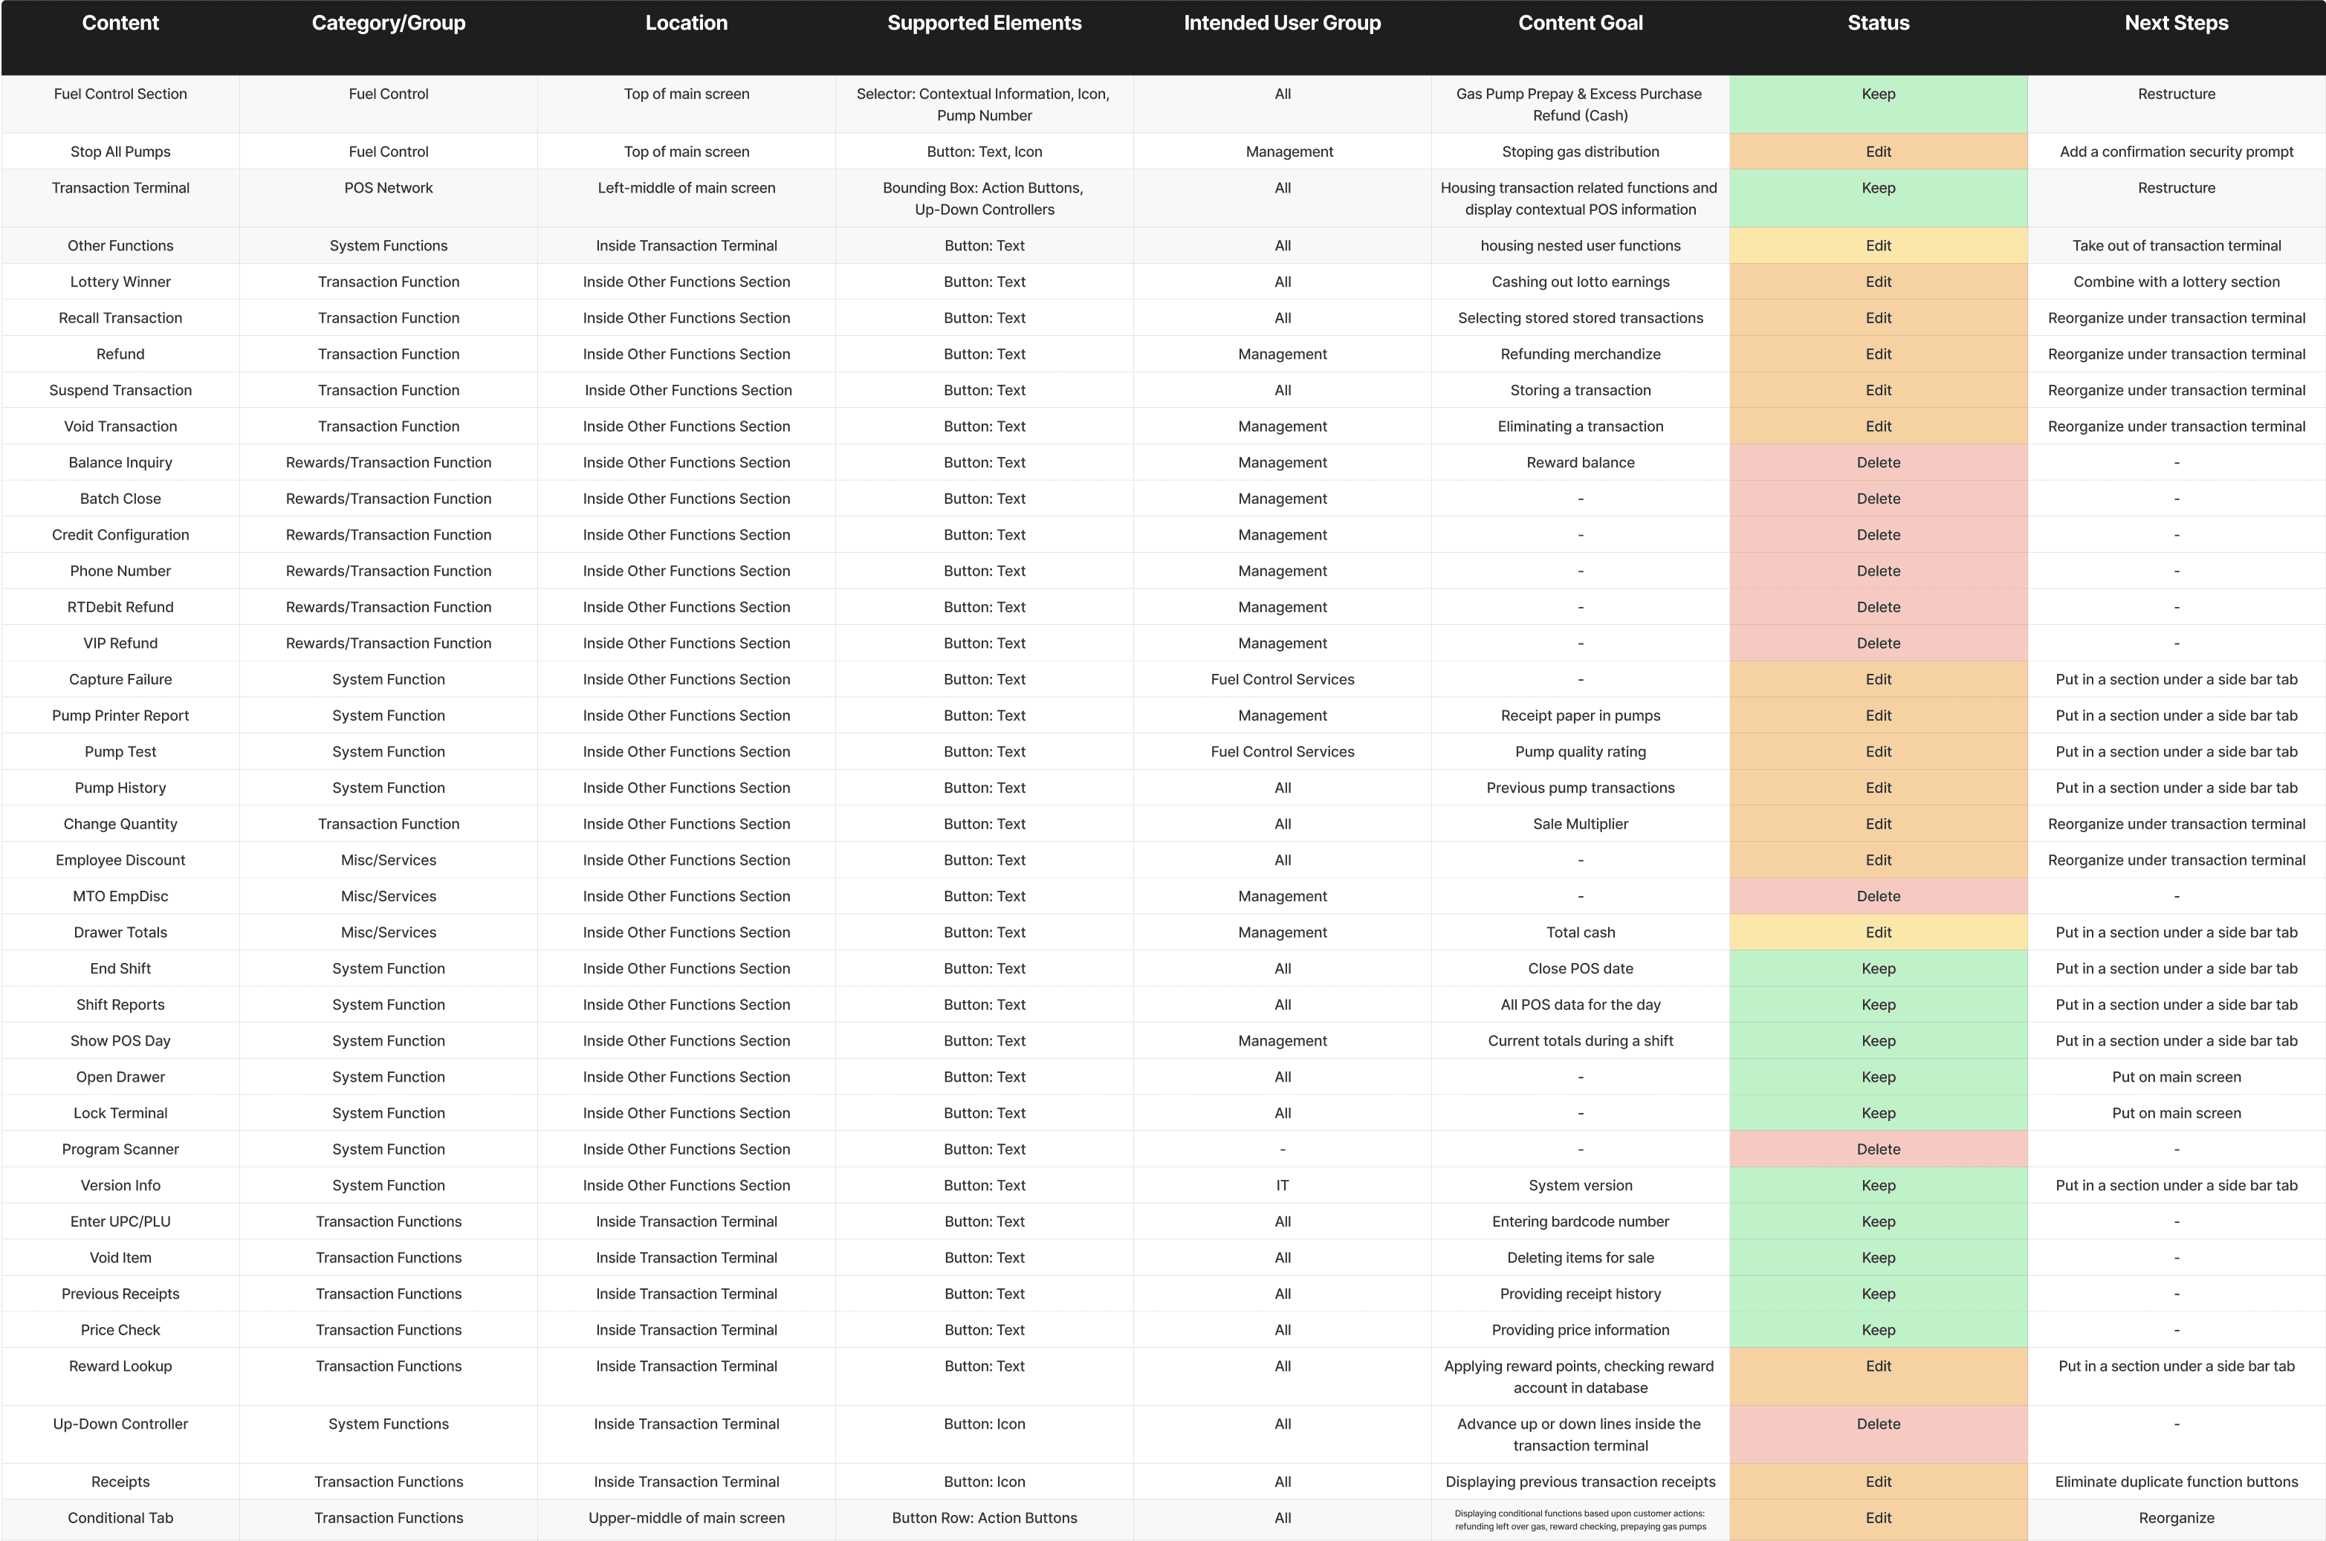Select the Previous Receipts cell
The width and height of the screenshot is (2326, 1541).
pos(120,1294)
